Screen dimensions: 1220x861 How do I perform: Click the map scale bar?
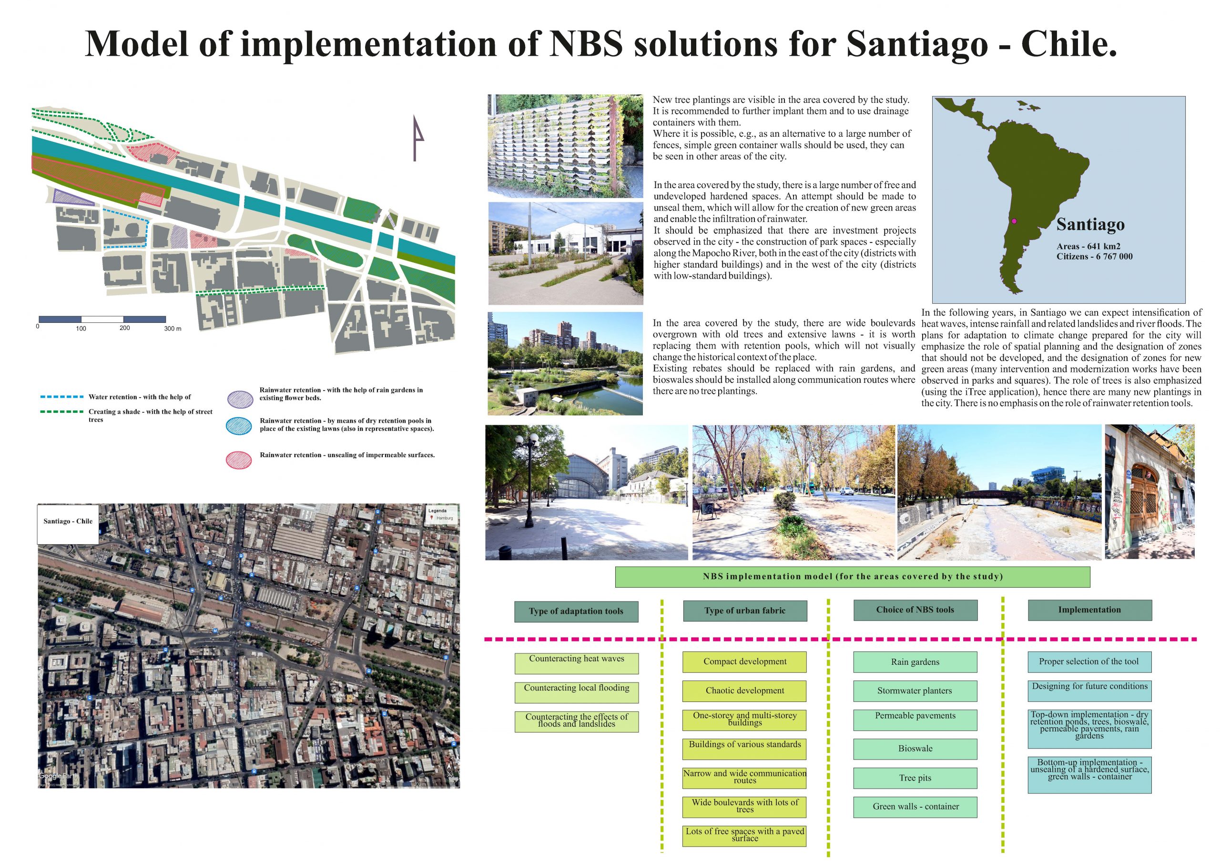pos(102,320)
